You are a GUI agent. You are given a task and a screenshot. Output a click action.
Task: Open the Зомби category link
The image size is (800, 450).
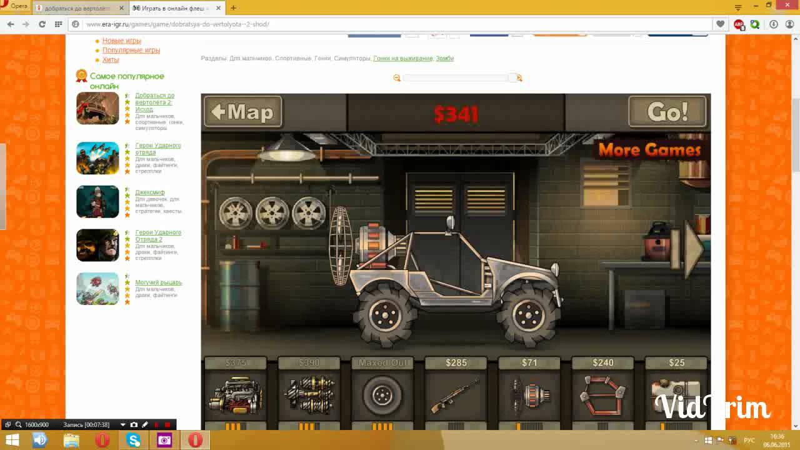(x=445, y=58)
